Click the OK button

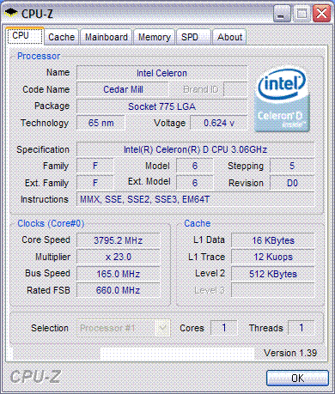[x=297, y=379]
